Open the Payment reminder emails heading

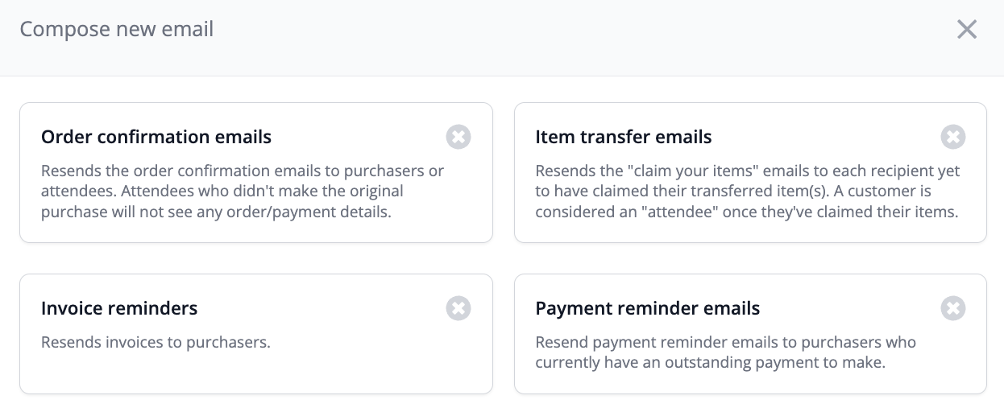(x=647, y=308)
